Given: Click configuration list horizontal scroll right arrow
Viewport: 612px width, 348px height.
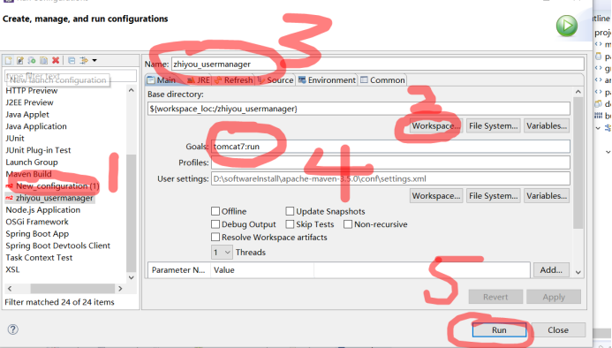Looking at the screenshot, I should pos(120,289).
